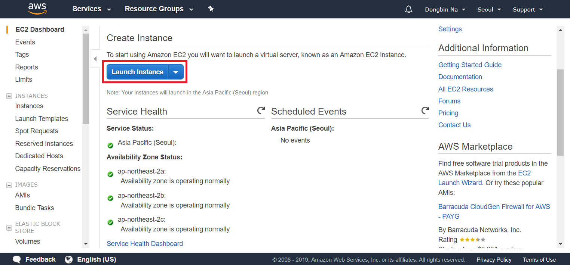570x265 pixels.
Task: Open the Dongbin Na account menu
Action: [x=445, y=10]
